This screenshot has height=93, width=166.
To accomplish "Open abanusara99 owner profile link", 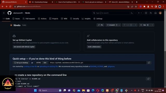I will pos(18,13).
